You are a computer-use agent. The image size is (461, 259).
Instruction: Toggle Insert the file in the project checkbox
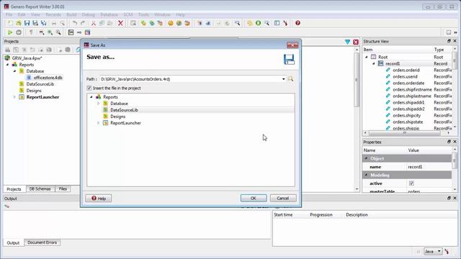pos(89,88)
